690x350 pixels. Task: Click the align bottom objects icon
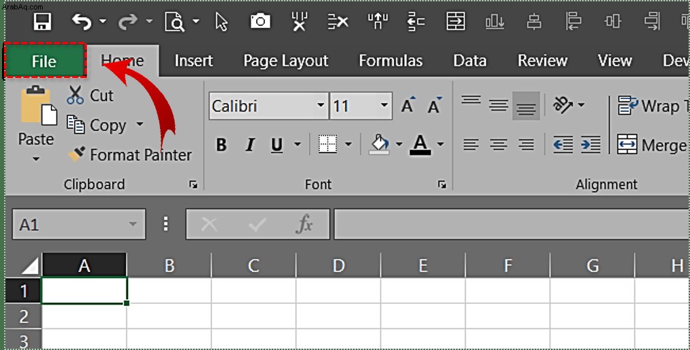click(x=495, y=21)
